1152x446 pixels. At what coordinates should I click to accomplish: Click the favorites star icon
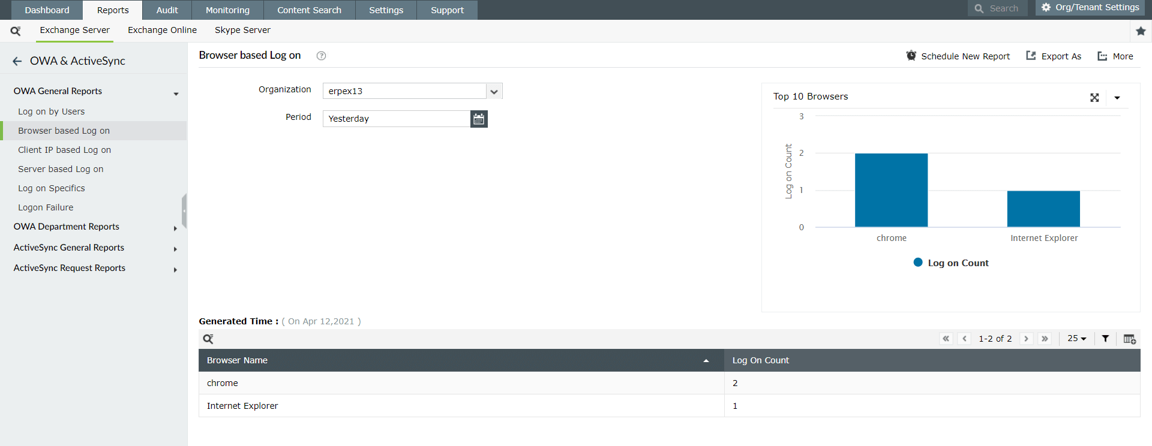click(1141, 31)
